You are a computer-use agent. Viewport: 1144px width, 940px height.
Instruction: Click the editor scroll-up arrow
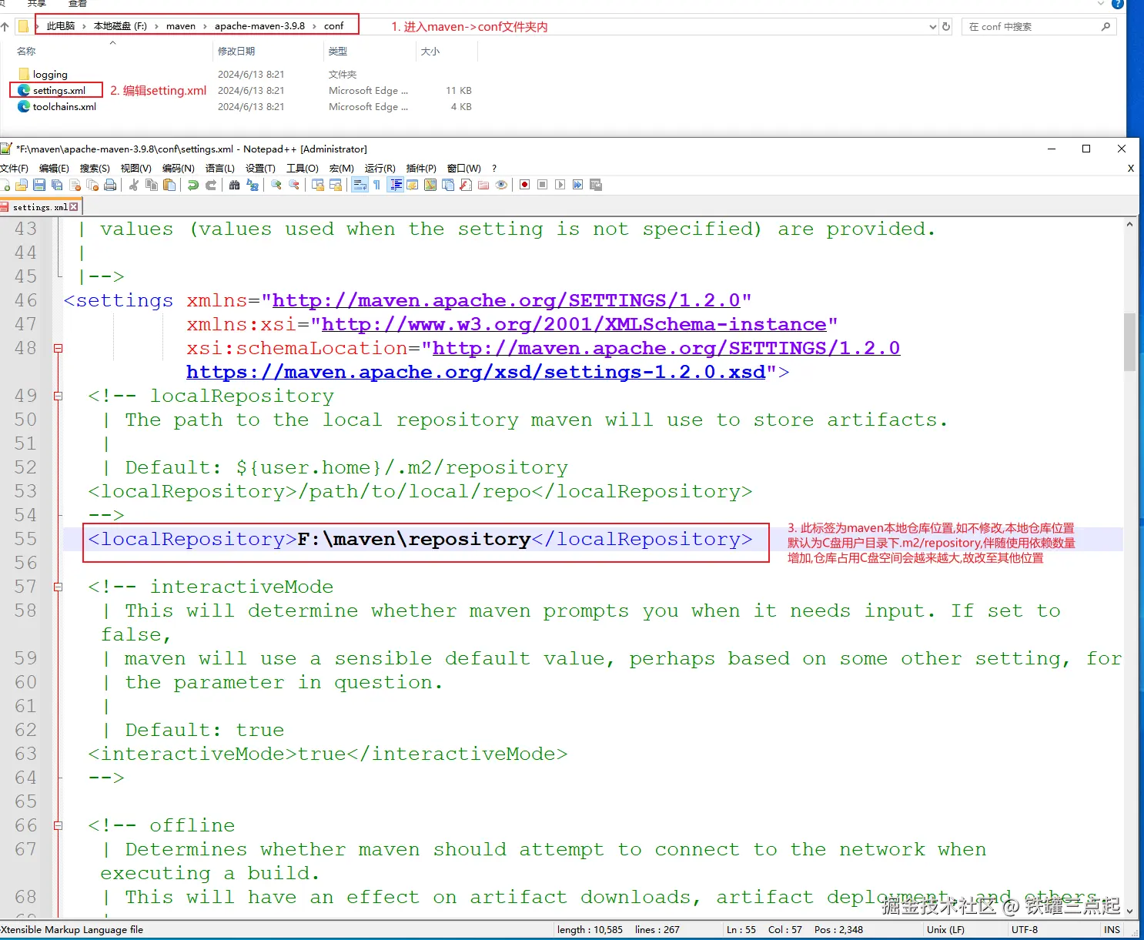coord(1129,225)
